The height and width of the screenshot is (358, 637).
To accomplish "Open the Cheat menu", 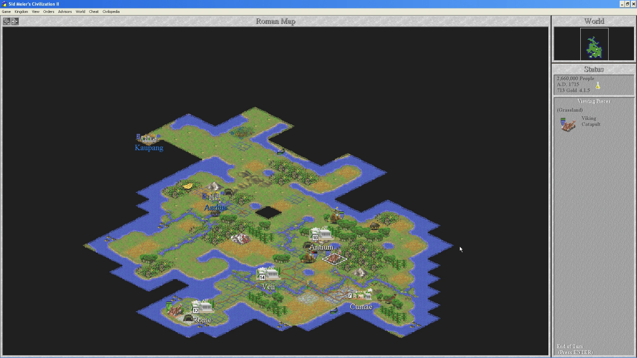I will [94, 11].
